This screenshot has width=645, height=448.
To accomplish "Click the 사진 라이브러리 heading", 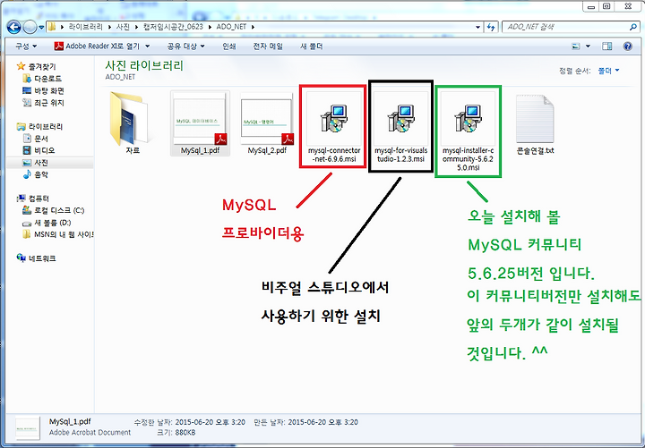I will point(144,65).
